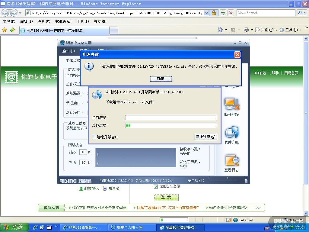Screen dimensions: 309x232
Task: Select the 网易126免费邮 browser tab
Action: 64,31
